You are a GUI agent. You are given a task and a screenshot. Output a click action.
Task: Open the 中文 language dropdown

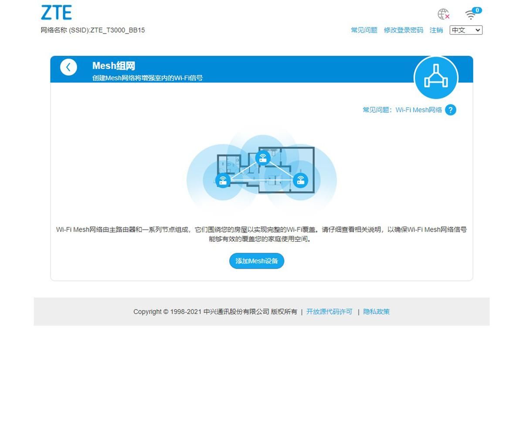tap(466, 30)
